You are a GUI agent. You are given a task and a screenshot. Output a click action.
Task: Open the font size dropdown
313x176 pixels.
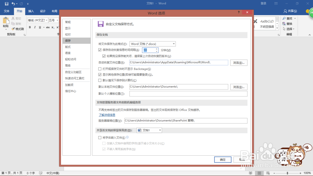(x=57, y=20)
